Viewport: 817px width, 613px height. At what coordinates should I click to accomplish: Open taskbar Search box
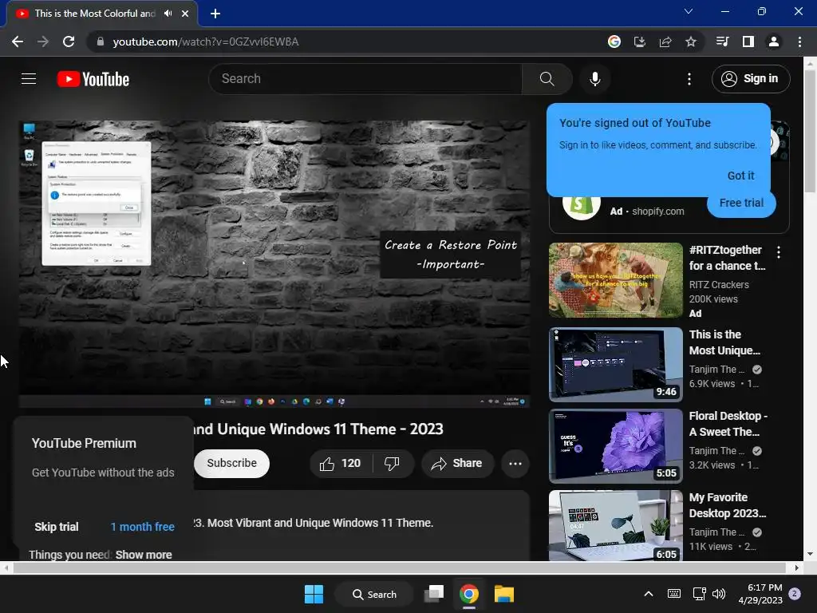375,594
